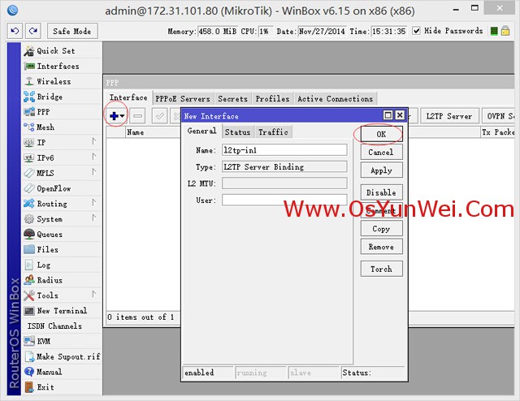Click the Remove button

coord(381,247)
